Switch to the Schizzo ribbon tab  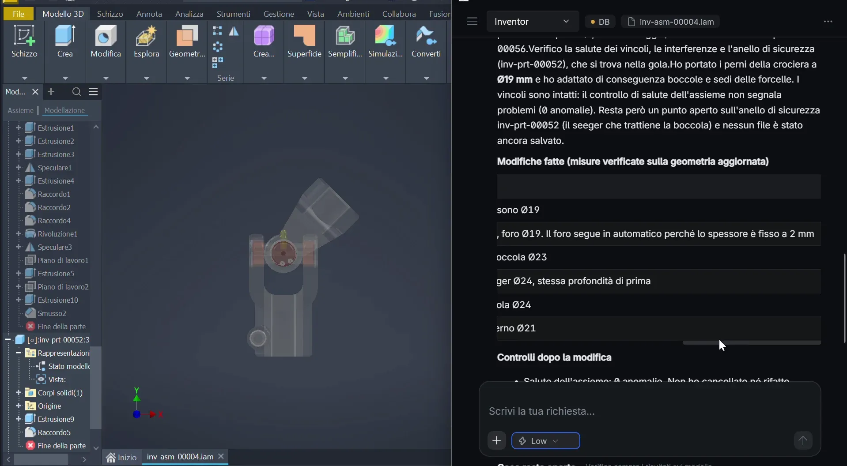pos(110,14)
